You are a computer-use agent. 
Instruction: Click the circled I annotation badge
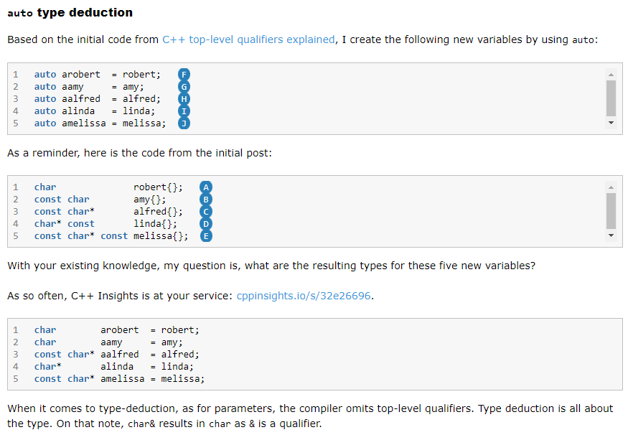(x=184, y=111)
